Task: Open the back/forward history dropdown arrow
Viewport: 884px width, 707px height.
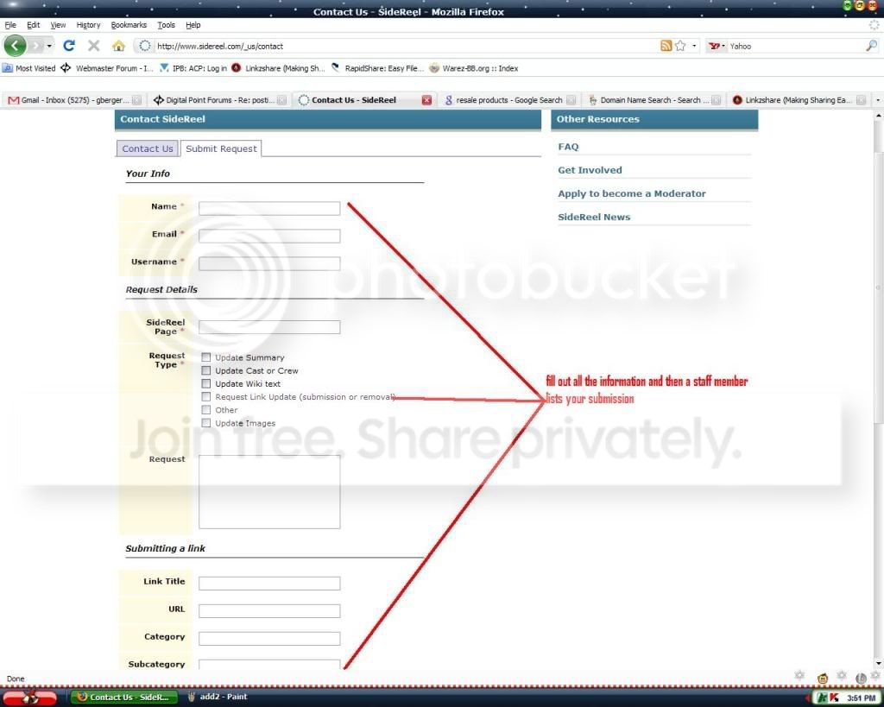Action: click(49, 46)
